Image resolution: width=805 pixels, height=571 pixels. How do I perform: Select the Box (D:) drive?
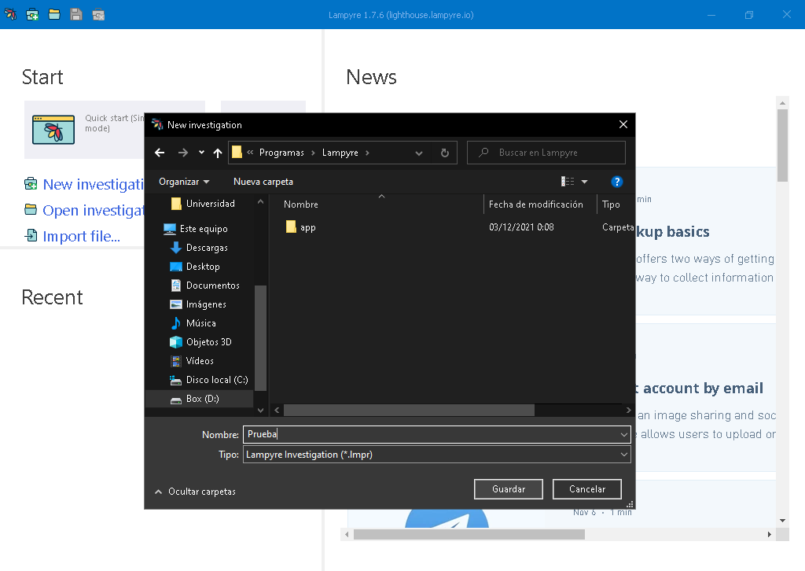199,399
